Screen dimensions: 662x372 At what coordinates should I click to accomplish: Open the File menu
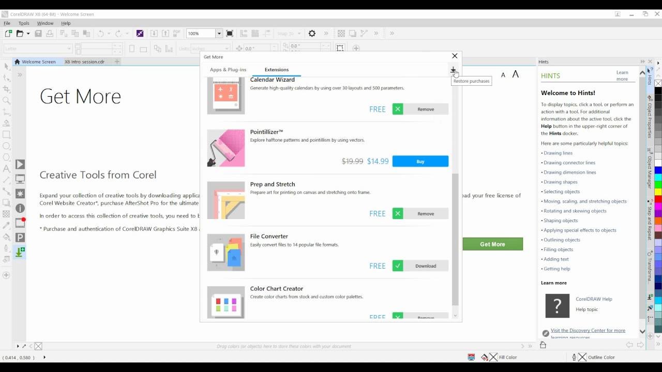click(7, 23)
